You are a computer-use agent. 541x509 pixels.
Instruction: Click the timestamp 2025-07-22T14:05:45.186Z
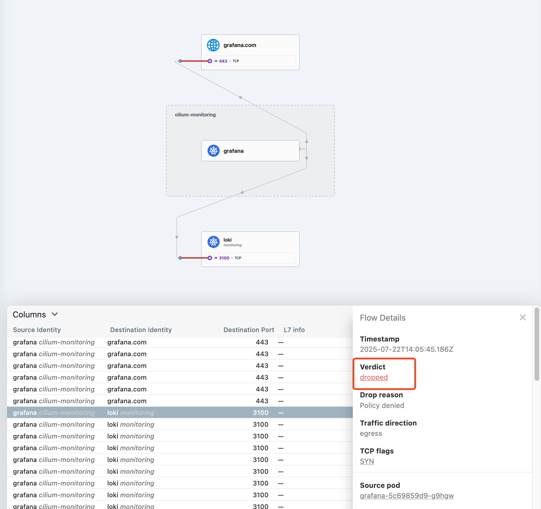point(406,349)
